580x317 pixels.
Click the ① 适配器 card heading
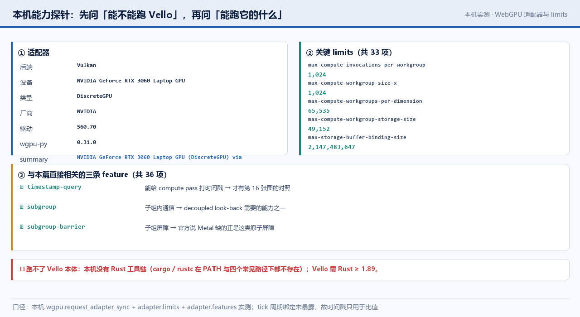click(34, 53)
